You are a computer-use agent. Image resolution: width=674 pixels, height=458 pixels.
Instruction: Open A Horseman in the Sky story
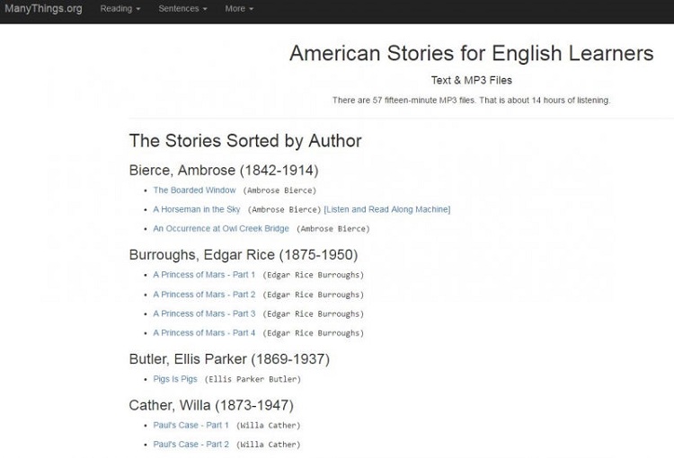click(197, 209)
